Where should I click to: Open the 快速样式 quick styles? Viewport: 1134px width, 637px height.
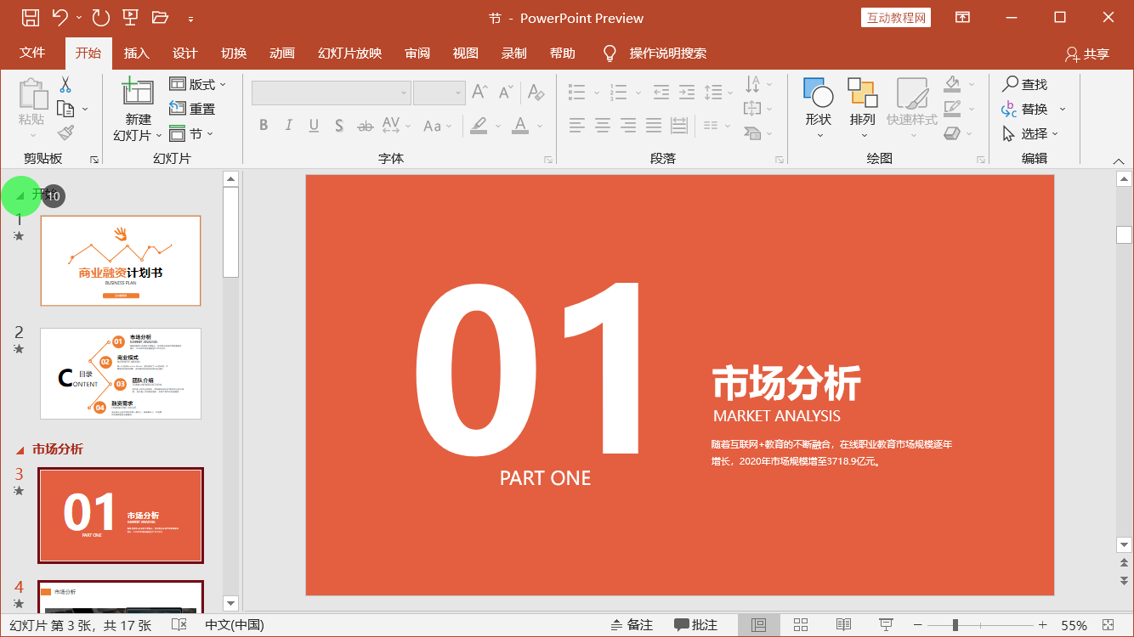[912, 110]
